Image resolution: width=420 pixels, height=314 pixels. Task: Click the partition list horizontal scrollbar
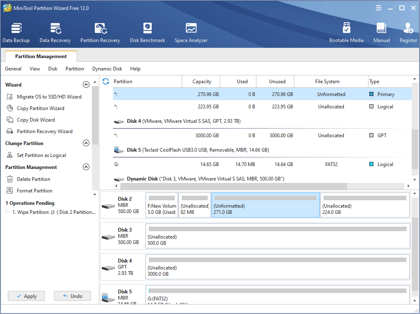pos(234,186)
